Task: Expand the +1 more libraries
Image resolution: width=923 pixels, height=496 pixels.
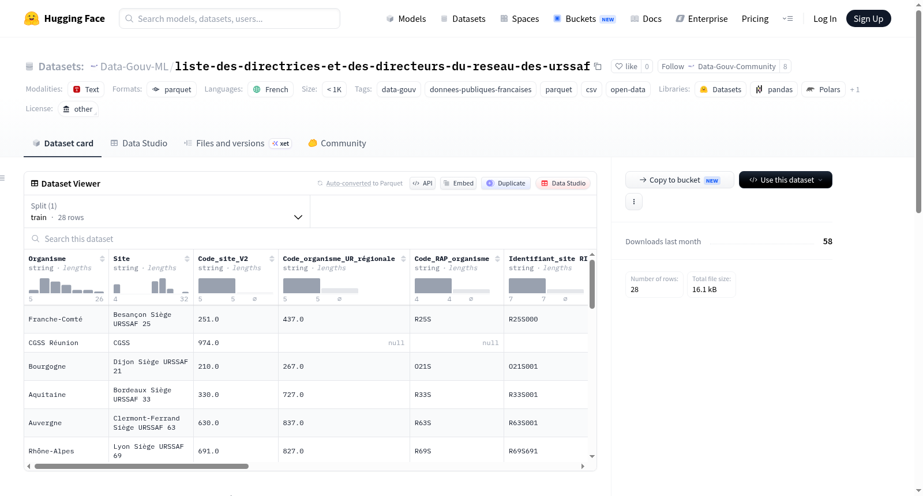Action: (855, 90)
